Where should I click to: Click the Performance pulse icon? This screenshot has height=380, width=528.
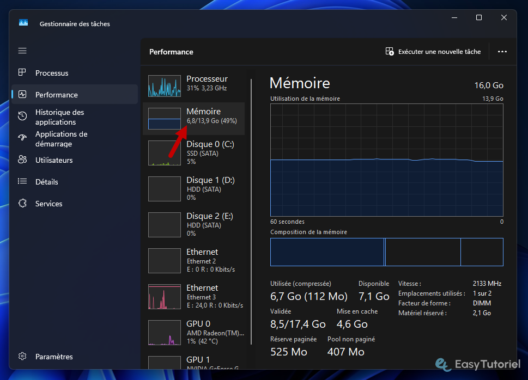coord(22,95)
